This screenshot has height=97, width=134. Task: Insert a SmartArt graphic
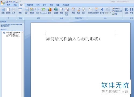(x=43, y=11)
